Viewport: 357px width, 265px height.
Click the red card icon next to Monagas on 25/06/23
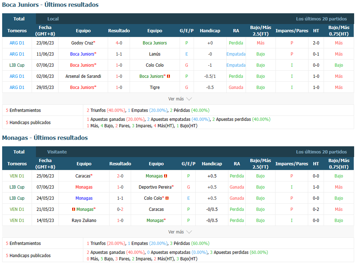166,176
